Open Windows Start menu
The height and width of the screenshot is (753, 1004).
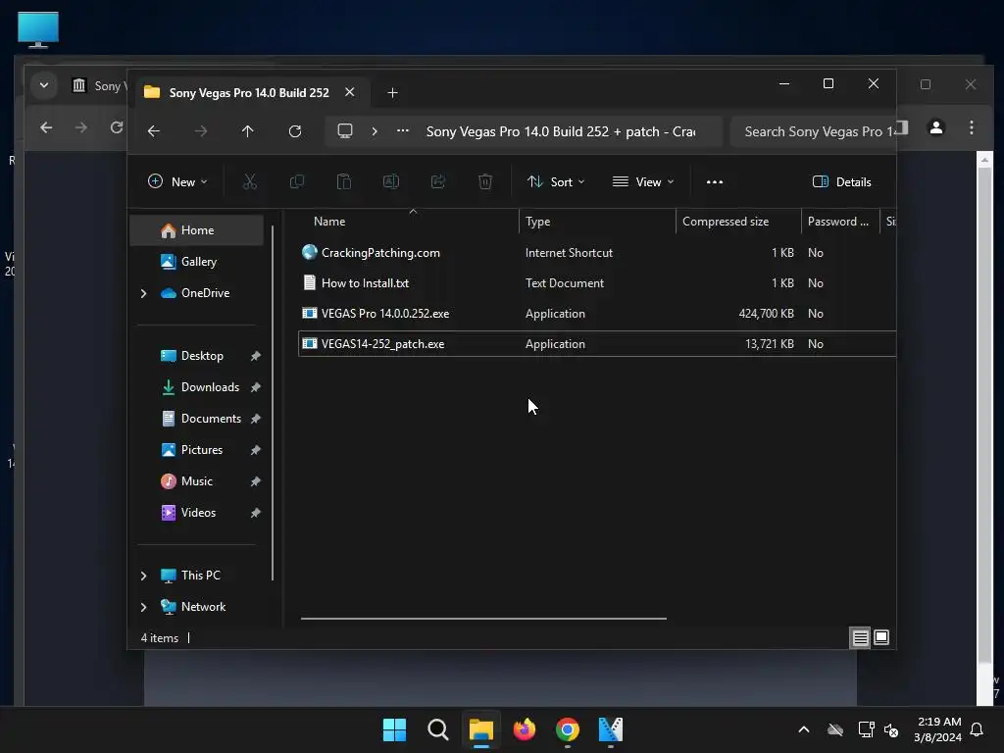394,729
